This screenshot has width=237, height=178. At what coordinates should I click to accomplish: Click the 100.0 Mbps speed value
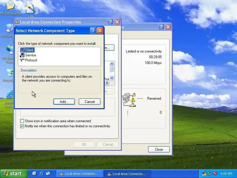click(x=153, y=63)
